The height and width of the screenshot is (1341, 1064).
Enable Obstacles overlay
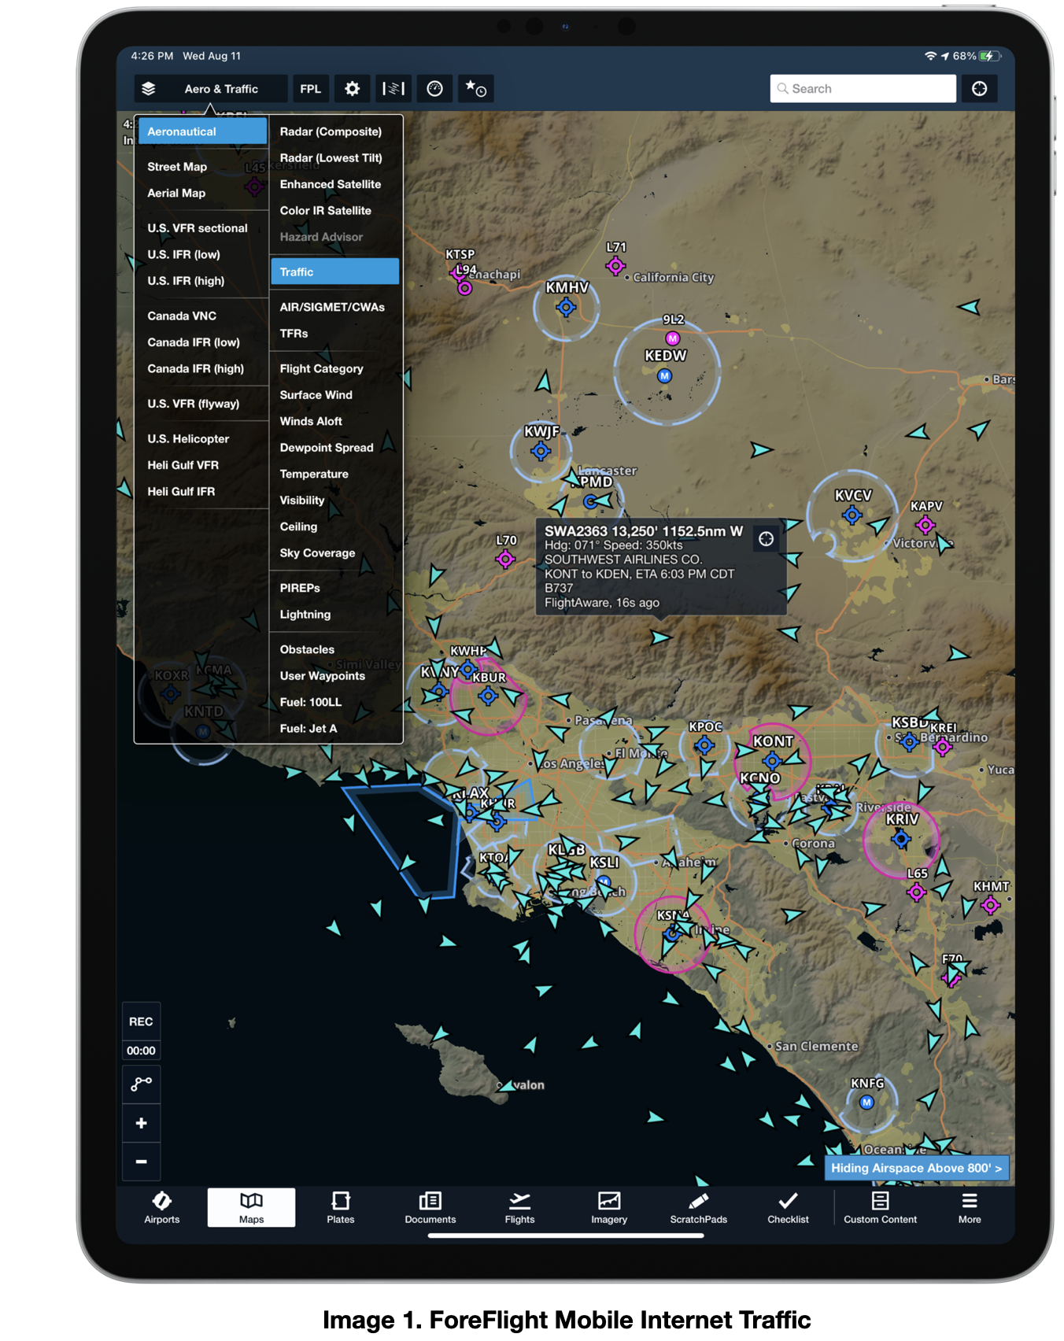point(308,649)
